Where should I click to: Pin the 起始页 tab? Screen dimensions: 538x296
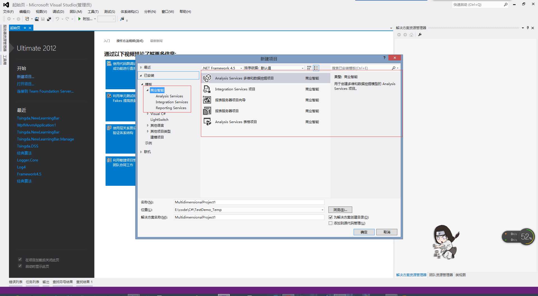[25, 28]
